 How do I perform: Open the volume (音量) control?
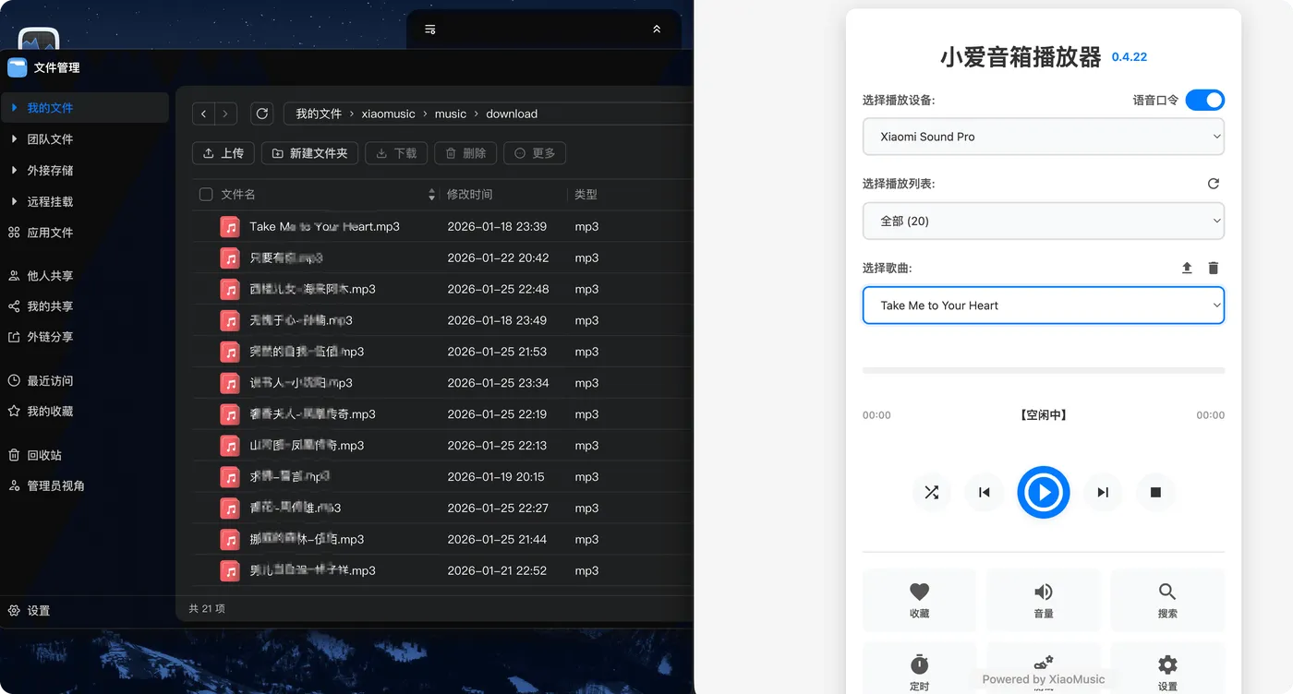coord(1044,600)
